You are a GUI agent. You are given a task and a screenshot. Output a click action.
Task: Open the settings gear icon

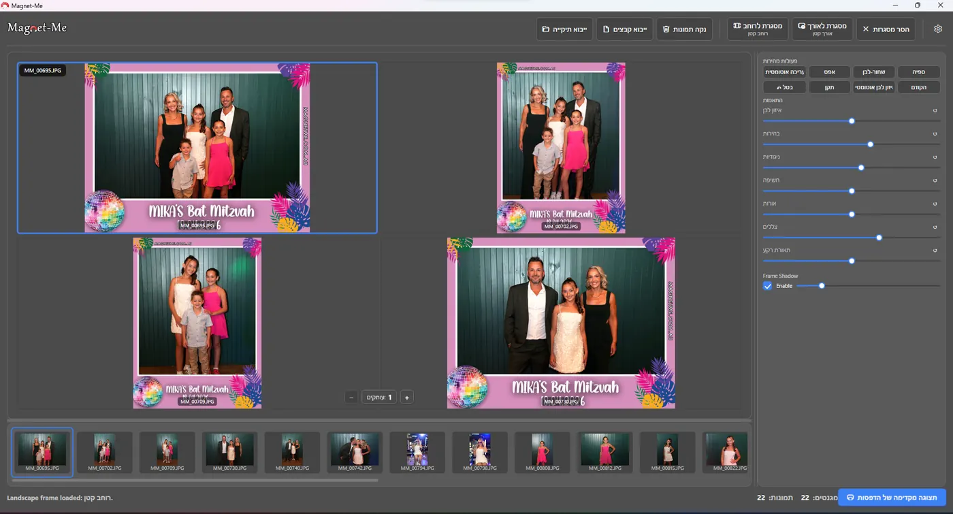[x=938, y=29]
